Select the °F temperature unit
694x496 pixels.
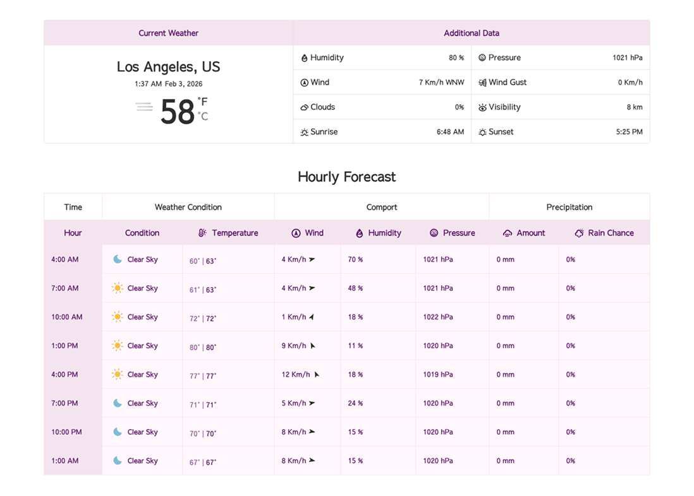pos(202,101)
